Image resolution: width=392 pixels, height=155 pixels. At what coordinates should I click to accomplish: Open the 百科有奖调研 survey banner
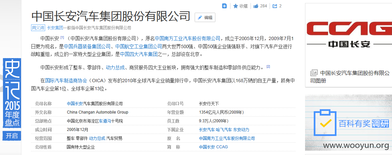[x=349, y=123]
